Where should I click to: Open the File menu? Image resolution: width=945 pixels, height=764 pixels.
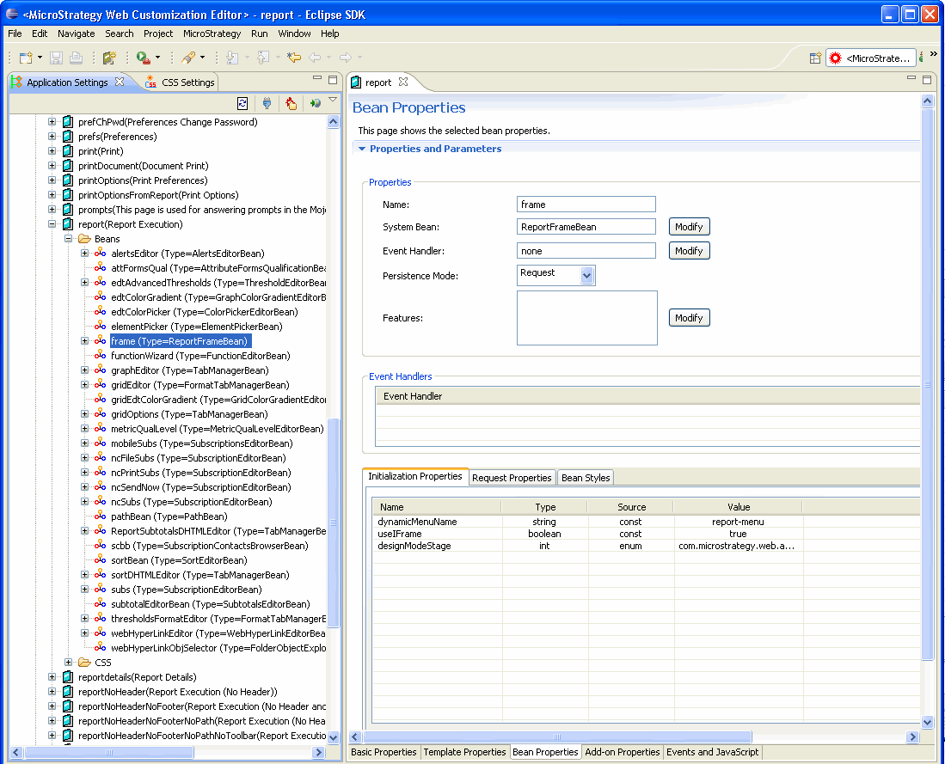point(15,34)
